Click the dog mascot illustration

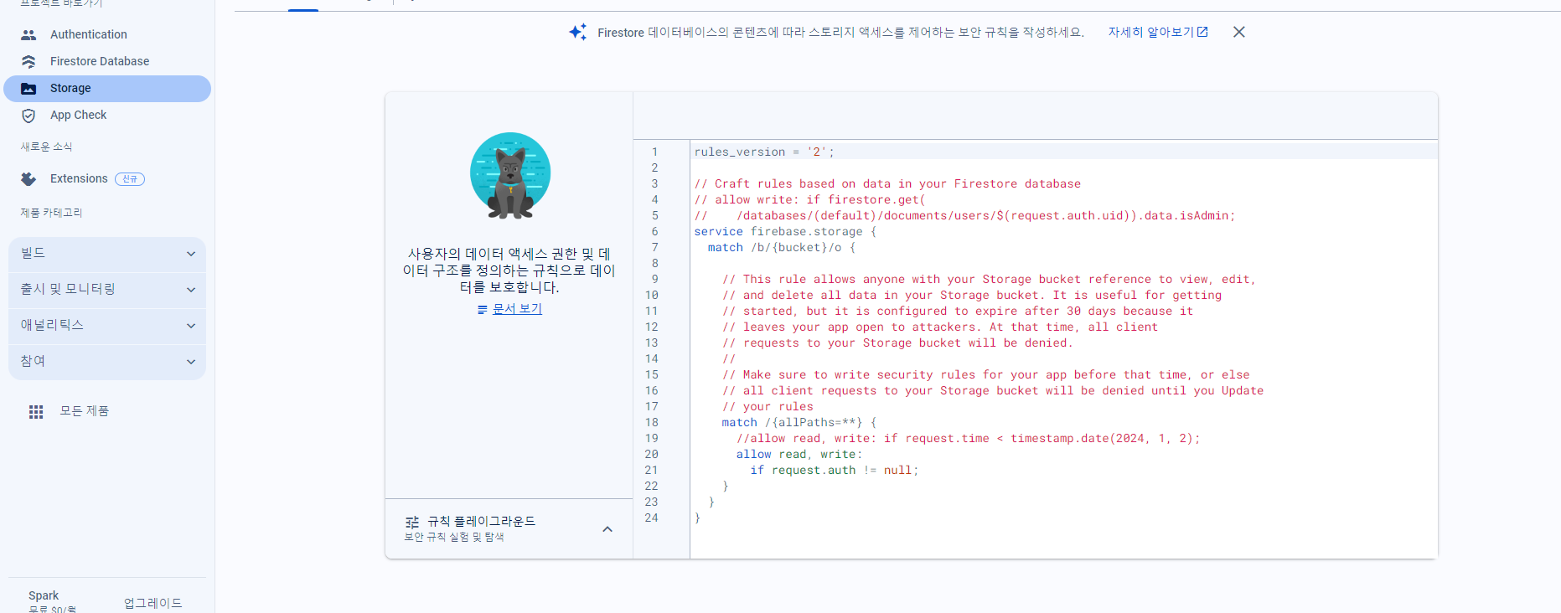pyautogui.click(x=510, y=176)
